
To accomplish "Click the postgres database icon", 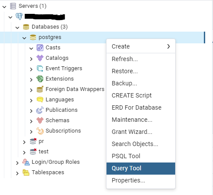I will pos(33,37).
